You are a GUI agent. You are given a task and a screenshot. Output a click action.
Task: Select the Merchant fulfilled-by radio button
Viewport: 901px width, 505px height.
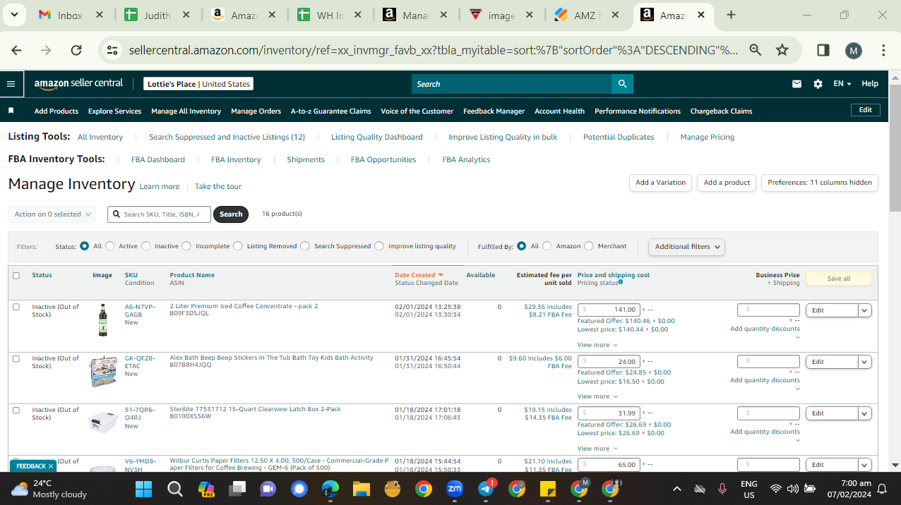tap(589, 246)
